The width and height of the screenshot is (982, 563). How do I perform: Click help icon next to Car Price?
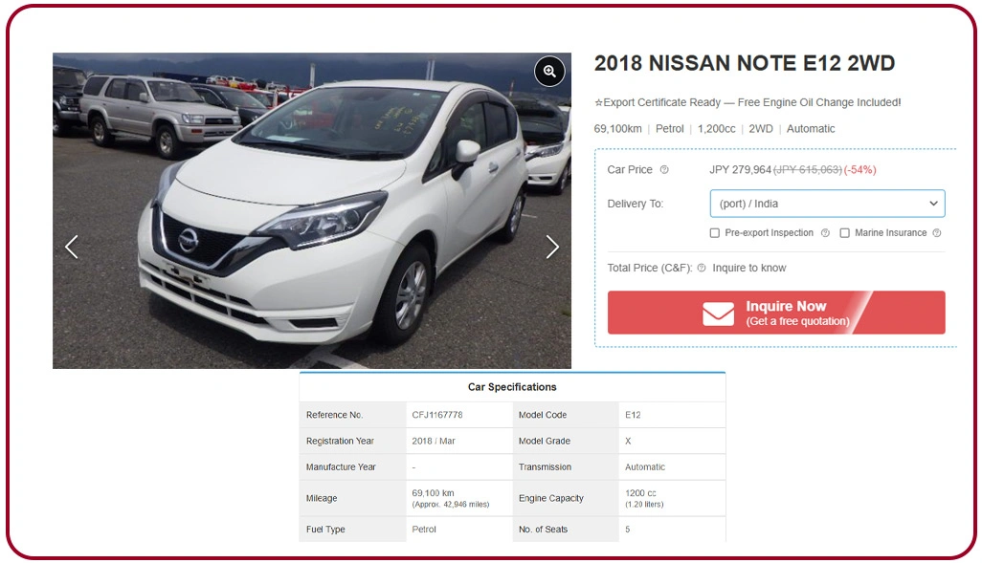tap(664, 169)
